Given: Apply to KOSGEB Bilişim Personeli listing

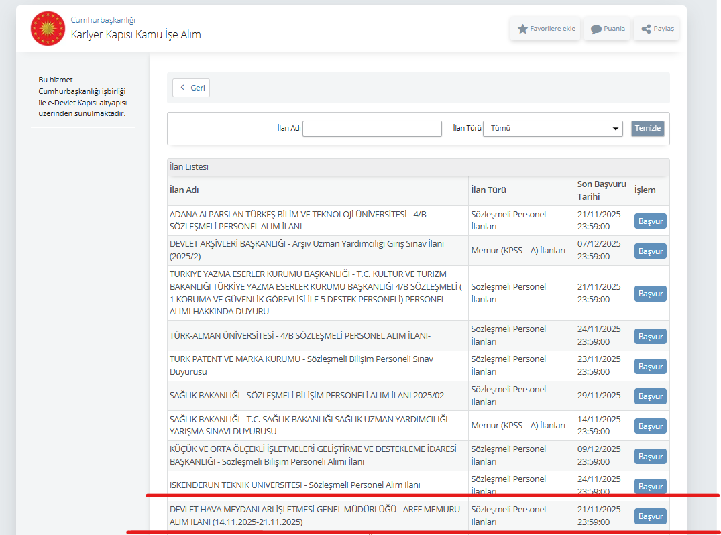Looking at the screenshot, I should (650, 457).
